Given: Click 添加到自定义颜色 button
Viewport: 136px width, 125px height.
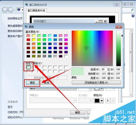Looking at the screenshot, I should pos(96,83).
